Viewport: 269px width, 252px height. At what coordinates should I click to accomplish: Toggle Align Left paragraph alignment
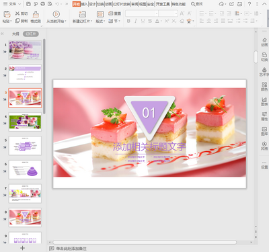[x=202, y=21]
